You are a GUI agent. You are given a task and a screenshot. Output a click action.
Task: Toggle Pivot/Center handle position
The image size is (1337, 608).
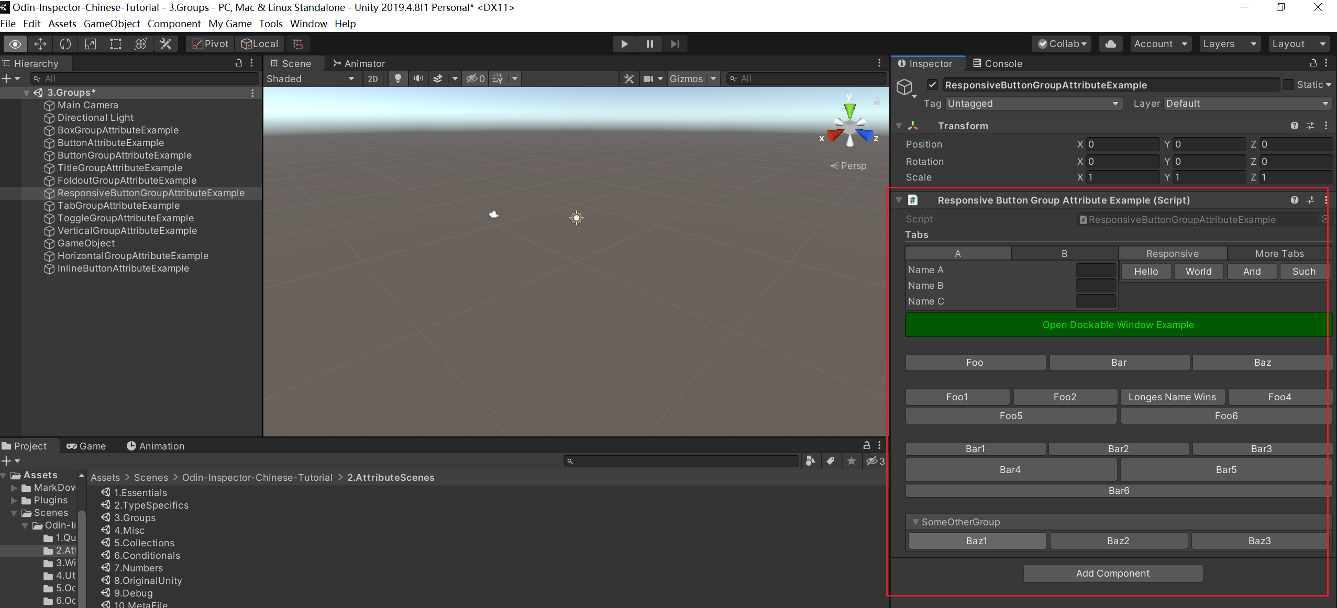coord(210,44)
